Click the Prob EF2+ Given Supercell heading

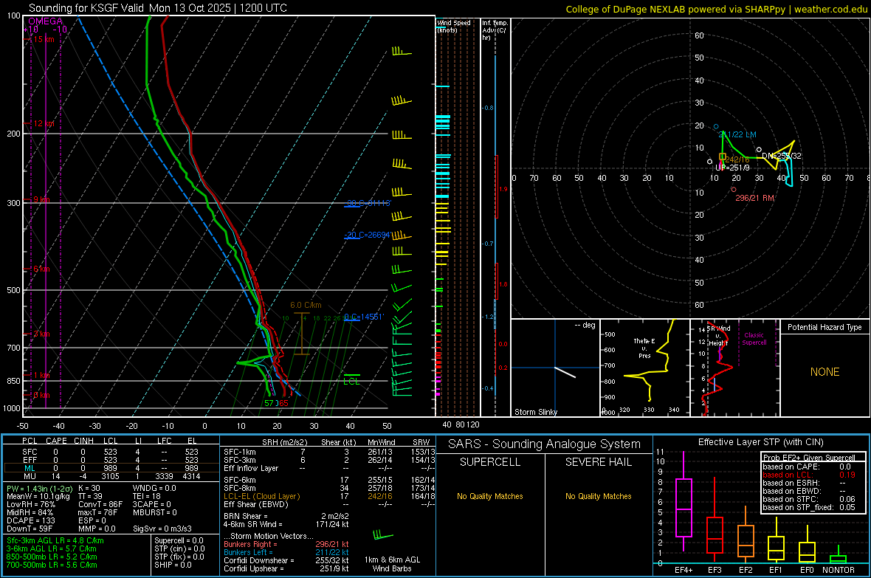(809, 458)
